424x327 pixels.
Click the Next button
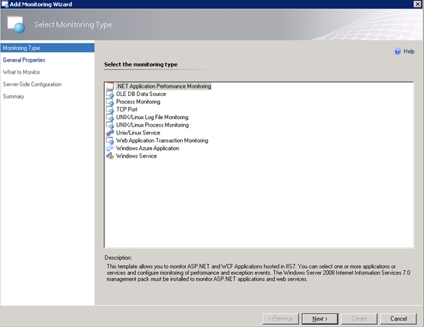(x=320, y=319)
